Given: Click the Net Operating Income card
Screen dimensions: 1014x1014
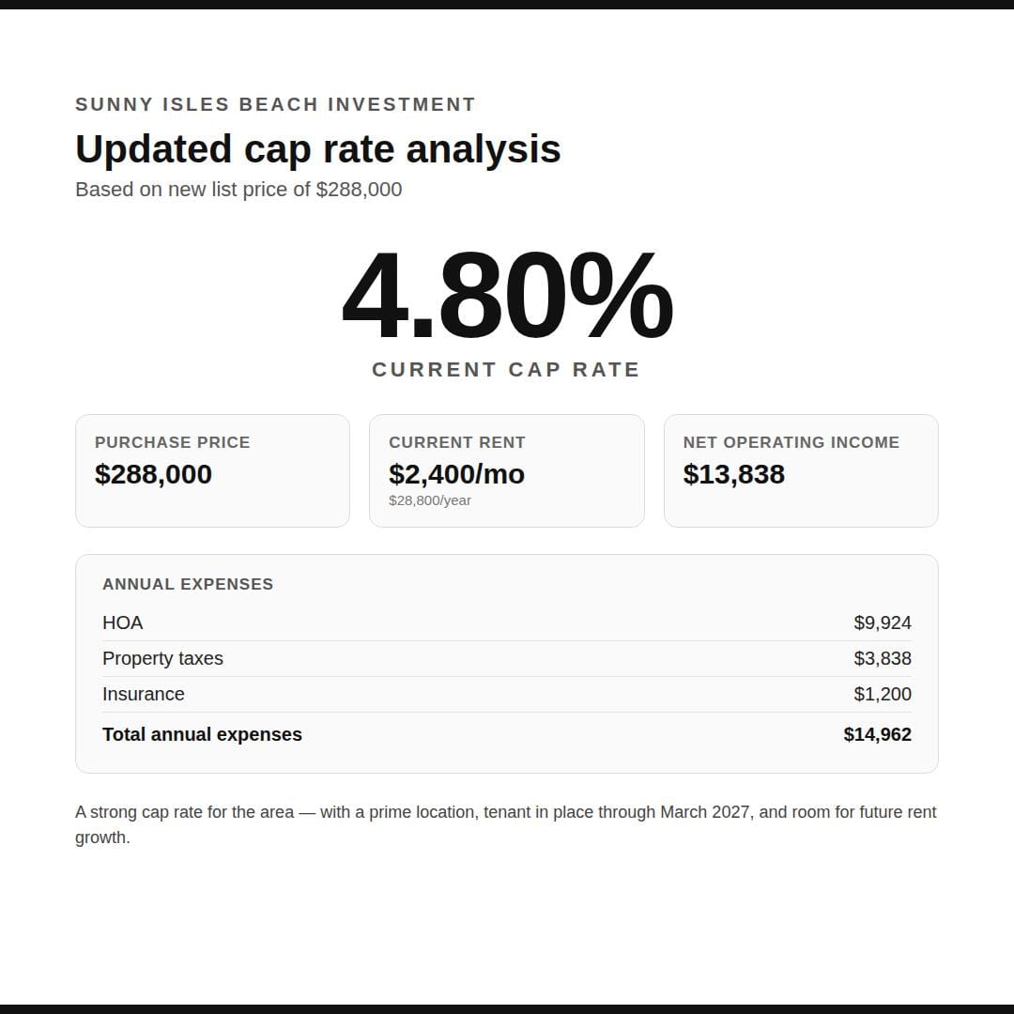Looking at the screenshot, I should 801,470.
